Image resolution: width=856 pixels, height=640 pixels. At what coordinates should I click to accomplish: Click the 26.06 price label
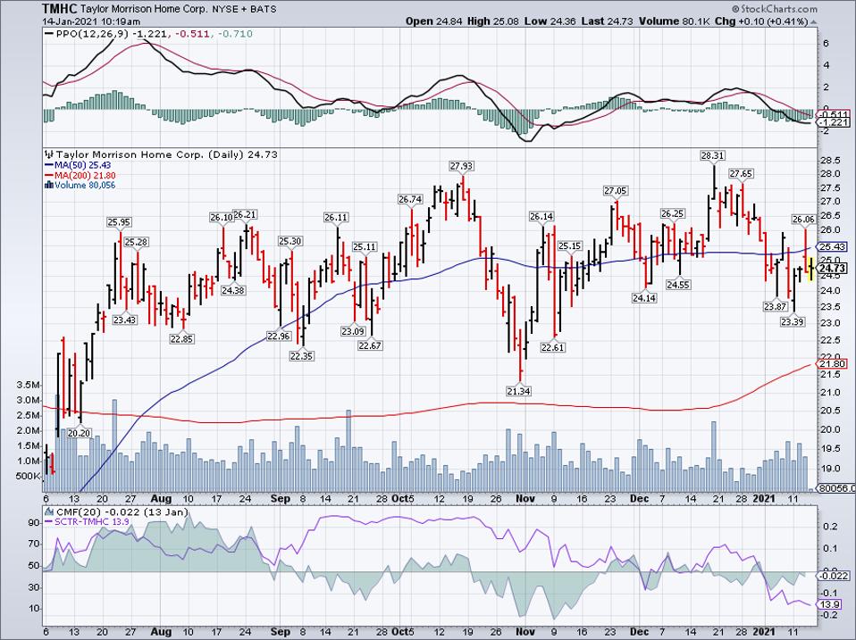tap(803, 220)
